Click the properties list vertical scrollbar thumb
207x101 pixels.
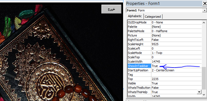[x=204, y=78]
